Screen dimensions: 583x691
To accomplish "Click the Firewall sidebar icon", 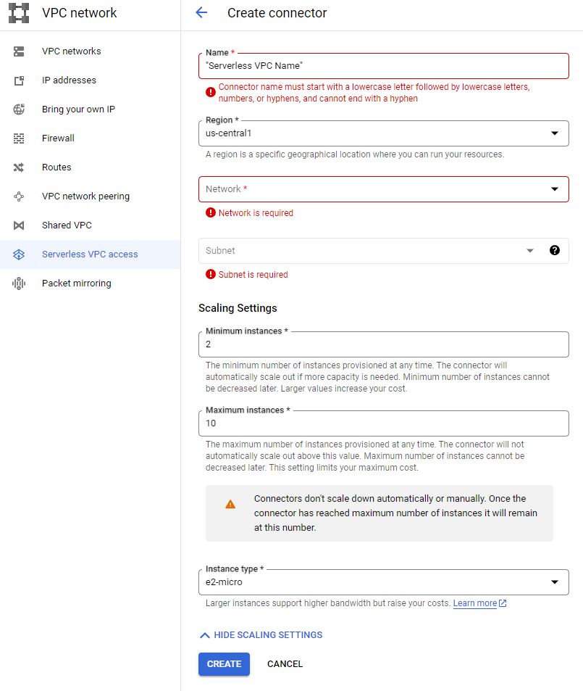I will pyautogui.click(x=20, y=138).
